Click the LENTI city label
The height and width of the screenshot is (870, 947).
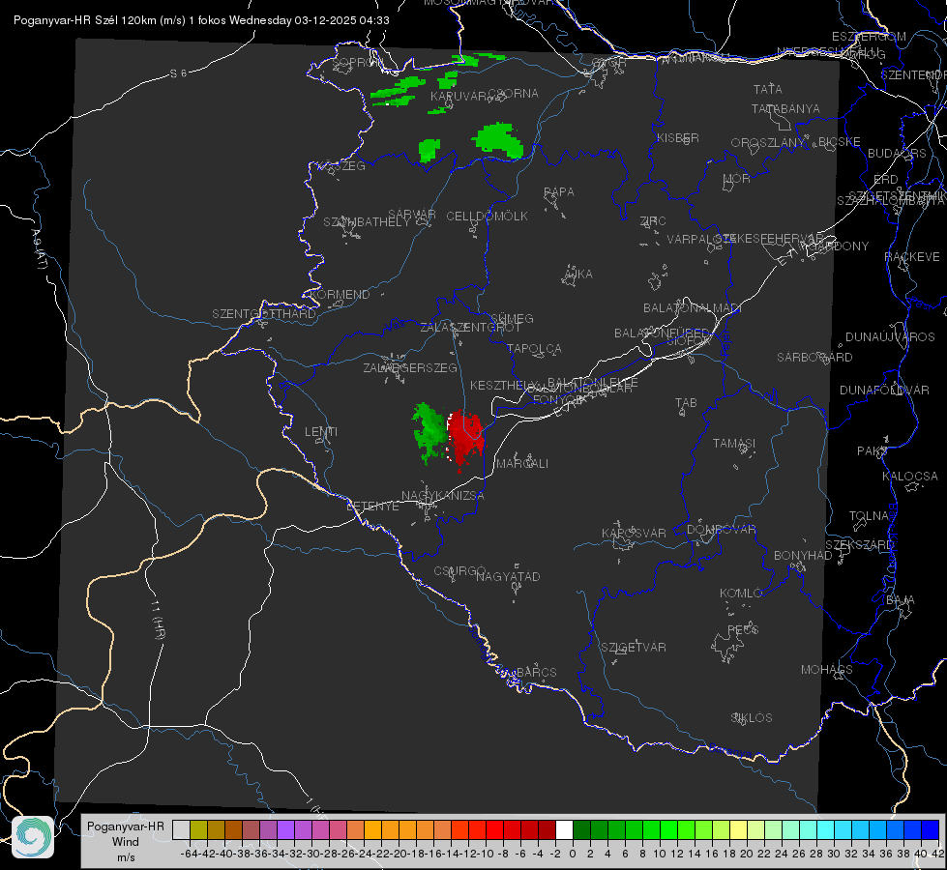click(321, 432)
